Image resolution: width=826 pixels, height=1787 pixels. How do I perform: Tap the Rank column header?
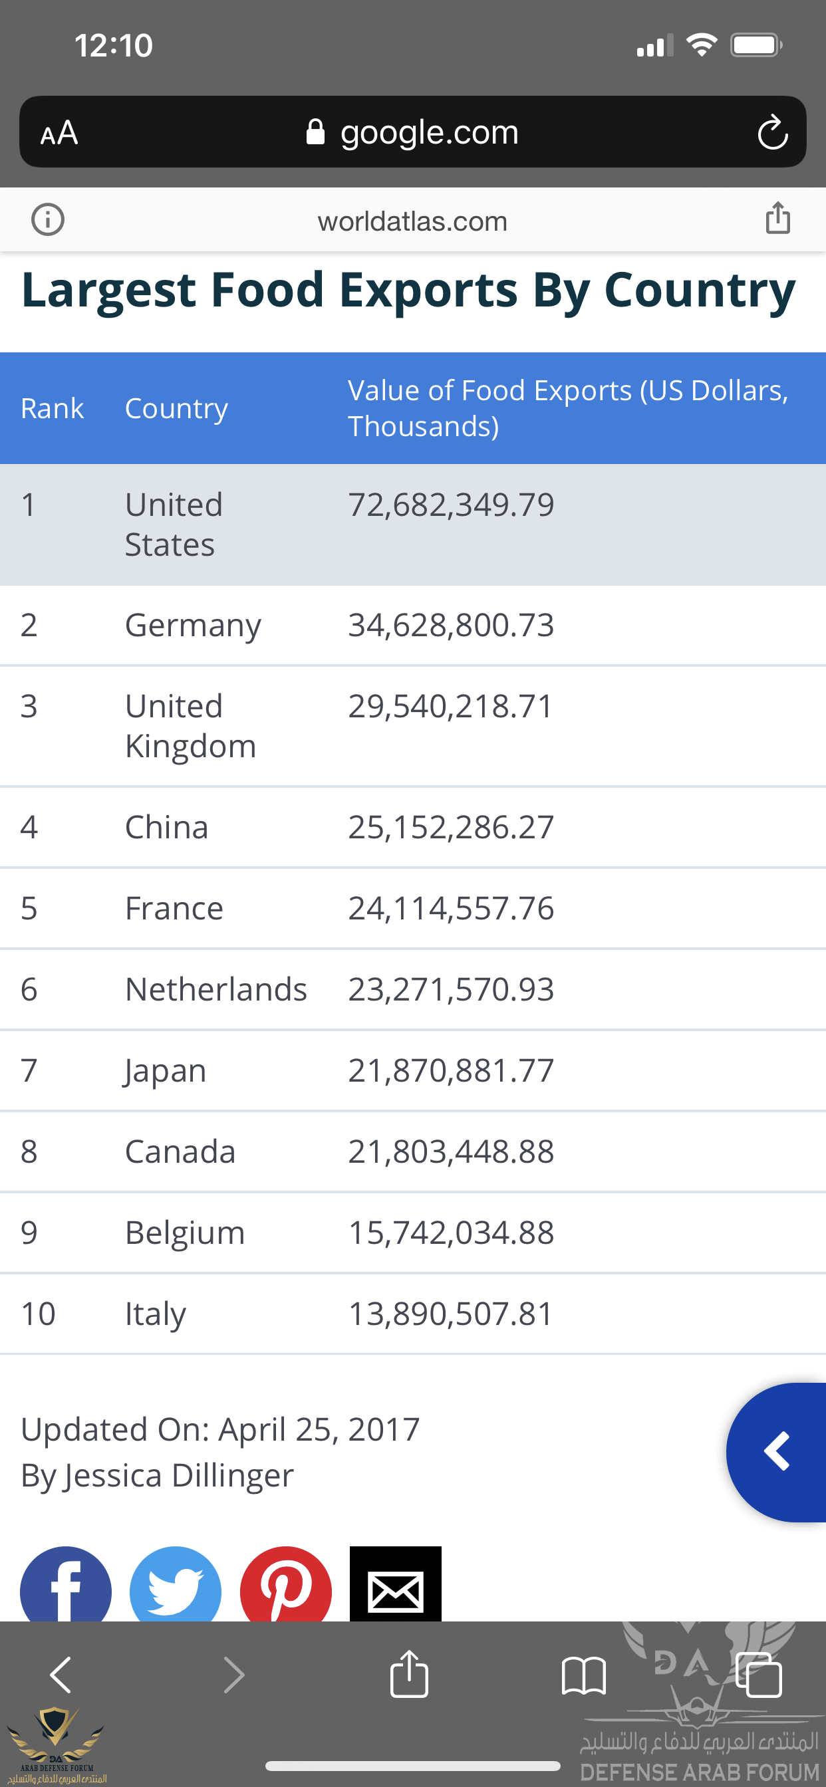click(x=52, y=408)
